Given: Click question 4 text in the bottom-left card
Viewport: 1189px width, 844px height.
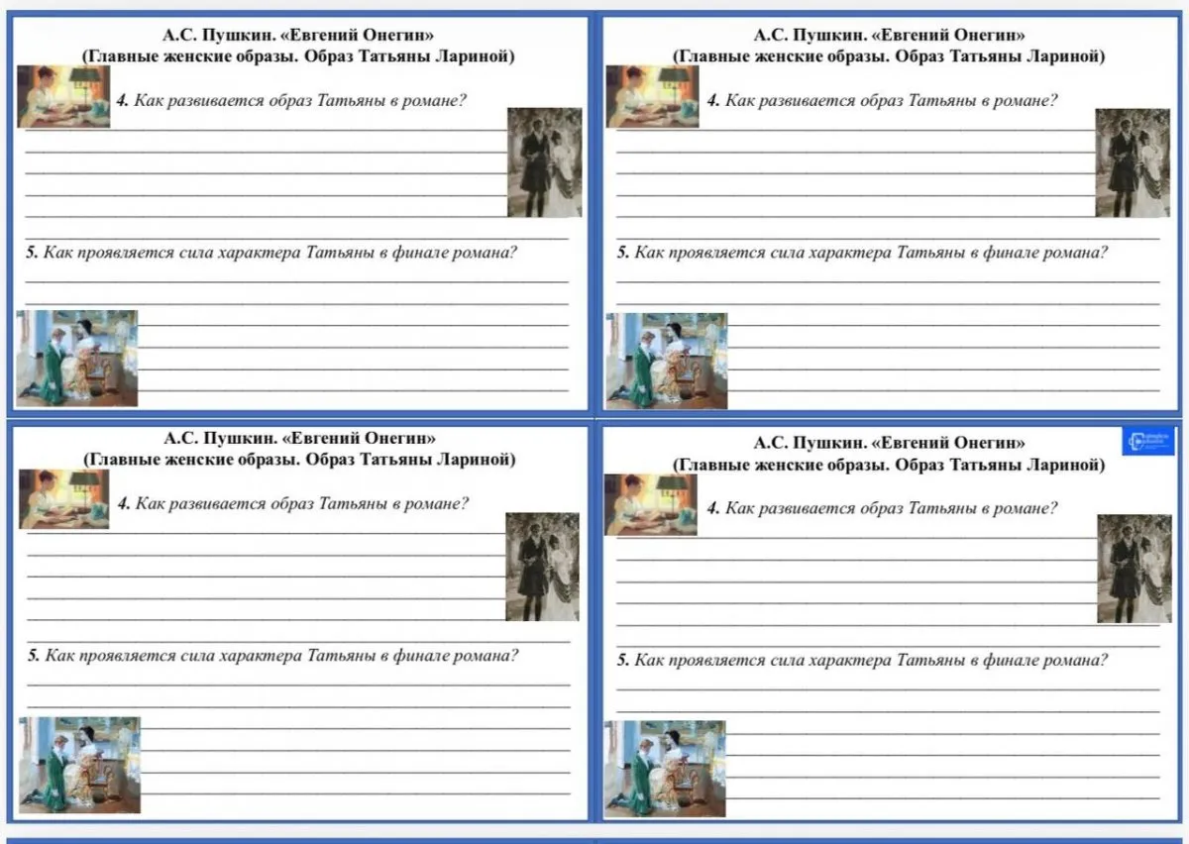Looking at the screenshot, I should (293, 503).
